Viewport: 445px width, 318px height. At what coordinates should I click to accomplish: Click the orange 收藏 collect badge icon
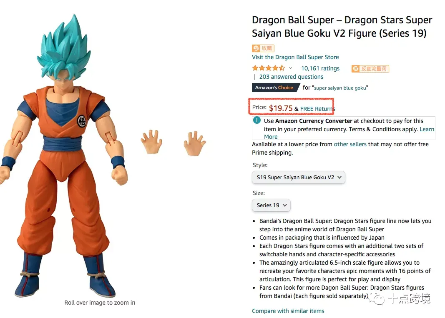click(x=263, y=48)
